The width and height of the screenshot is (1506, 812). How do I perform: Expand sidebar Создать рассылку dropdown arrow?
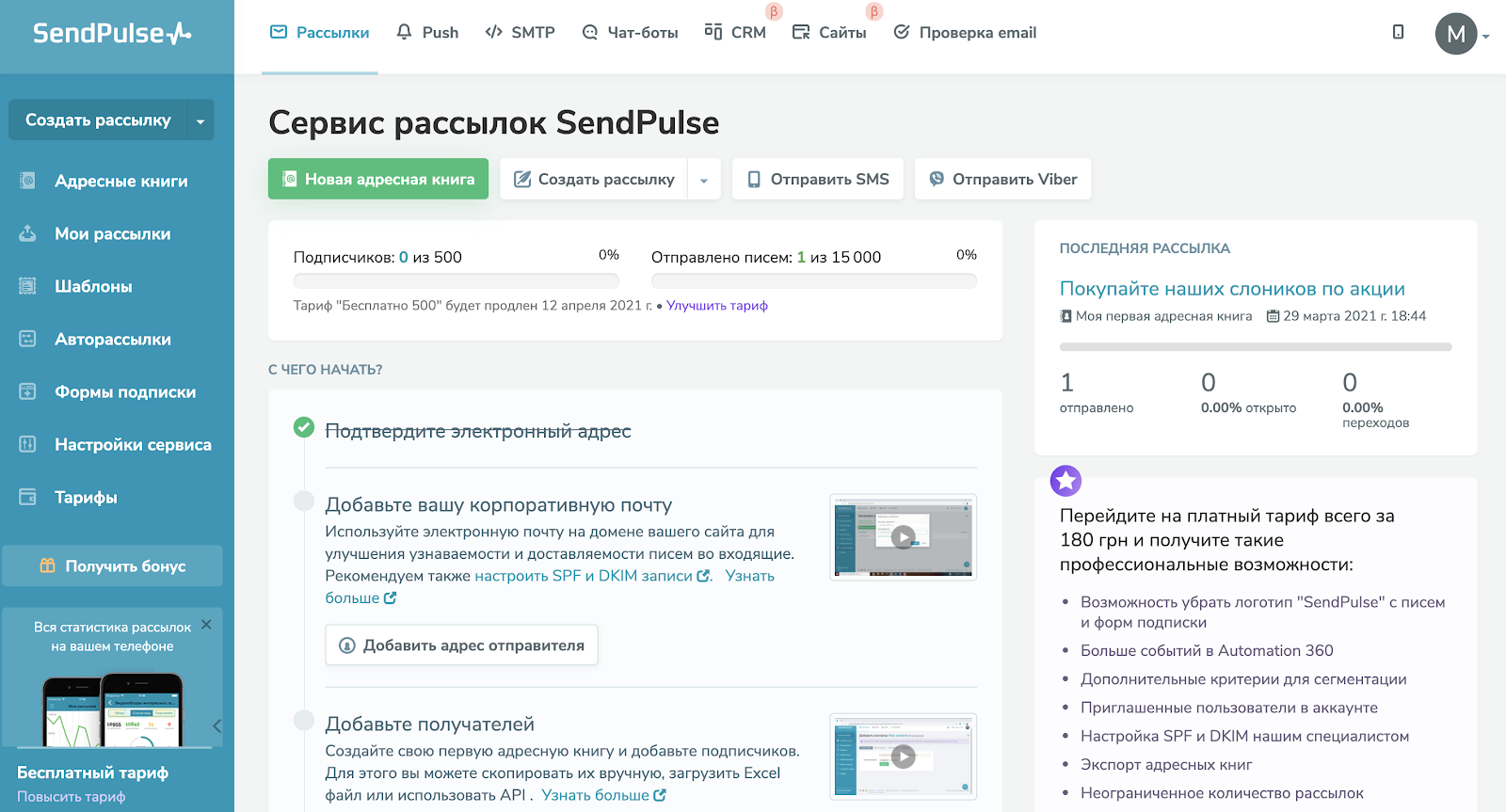coord(200,120)
